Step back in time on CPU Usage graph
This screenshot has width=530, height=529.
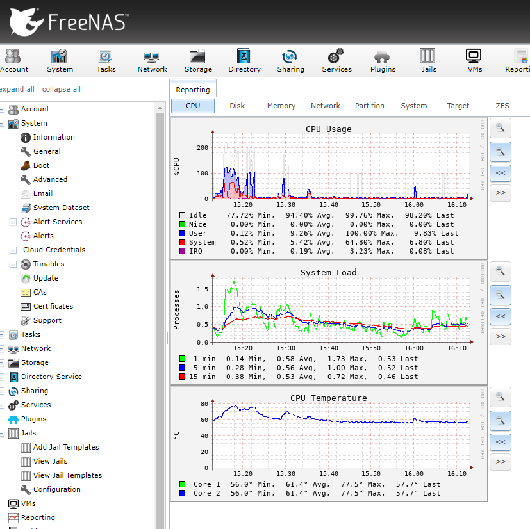tap(501, 173)
